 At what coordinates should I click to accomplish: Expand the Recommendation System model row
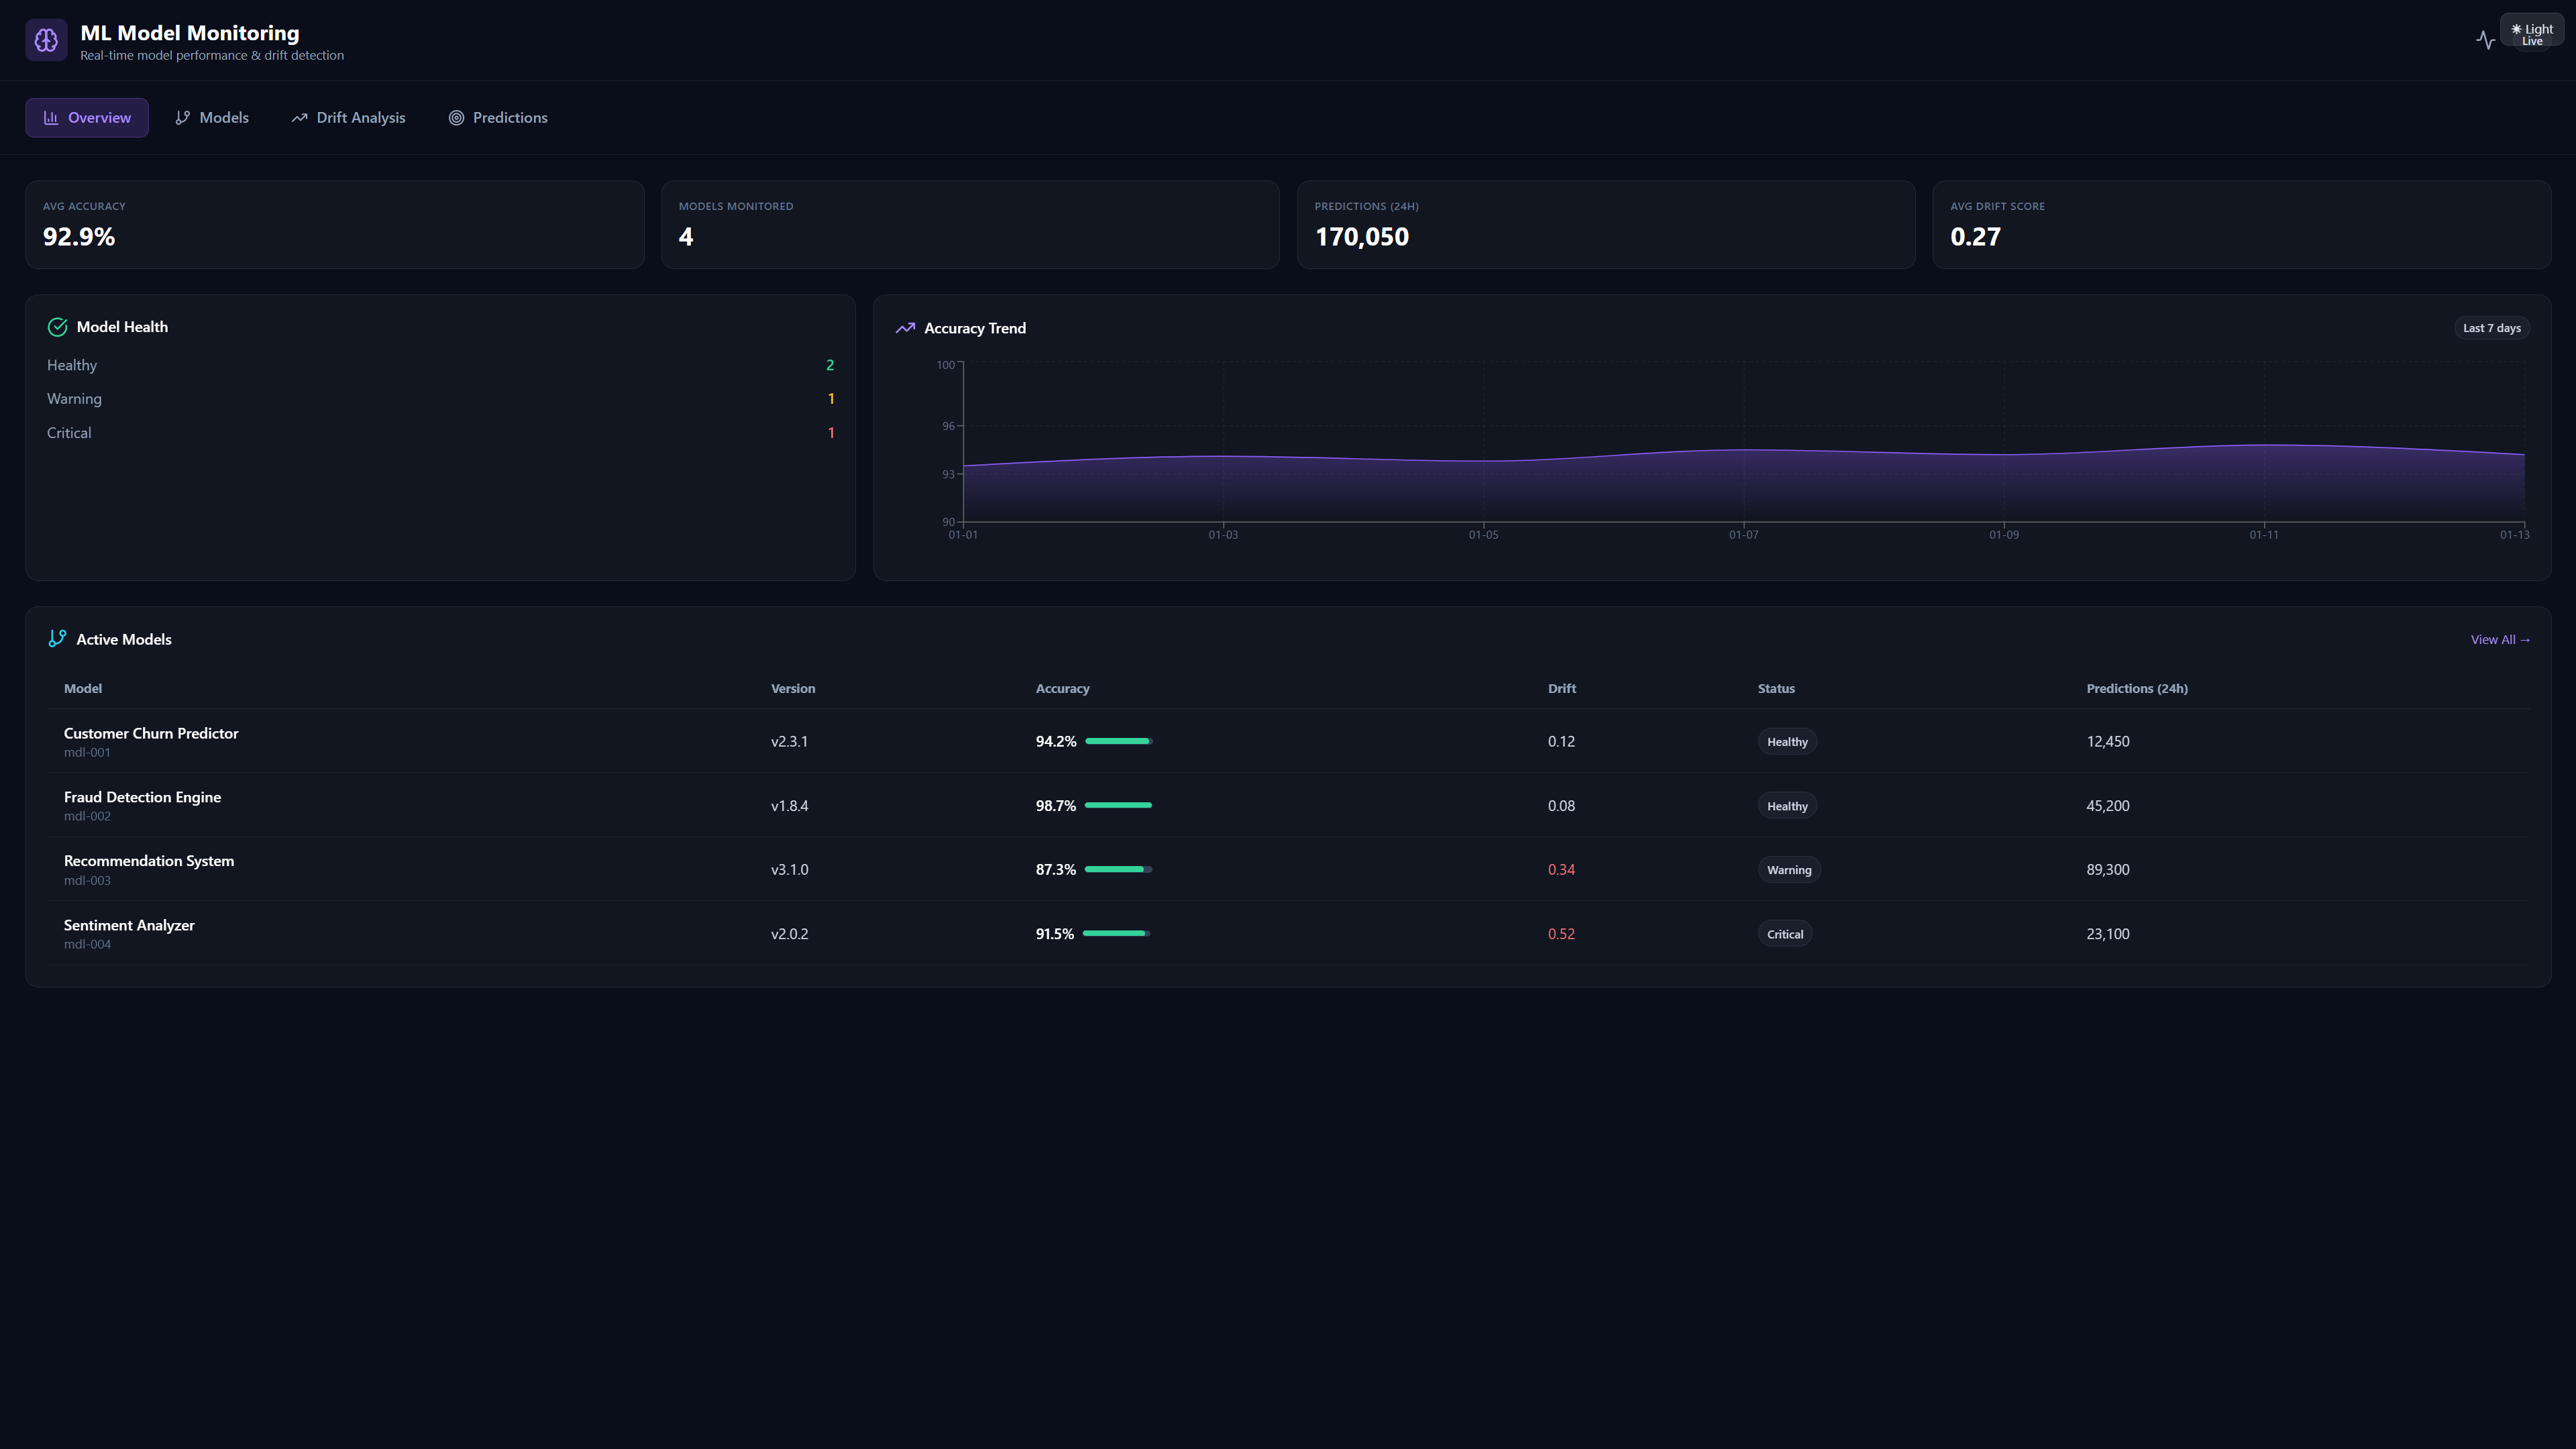click(148, 869)
